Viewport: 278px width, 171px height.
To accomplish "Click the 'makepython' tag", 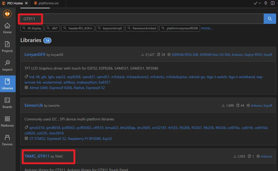I will 86,83.
